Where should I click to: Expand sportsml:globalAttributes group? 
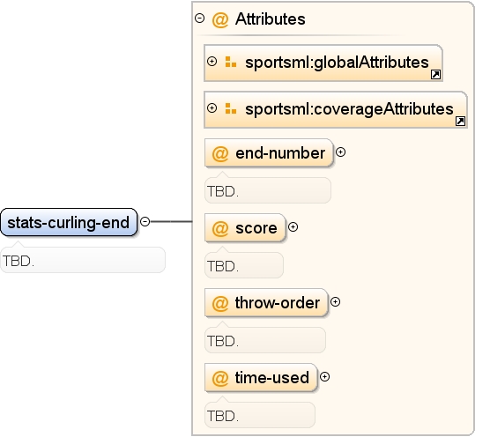212,61
